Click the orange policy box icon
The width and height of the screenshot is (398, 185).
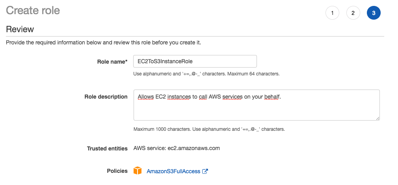pyautogui.click(x=137, y=170)
